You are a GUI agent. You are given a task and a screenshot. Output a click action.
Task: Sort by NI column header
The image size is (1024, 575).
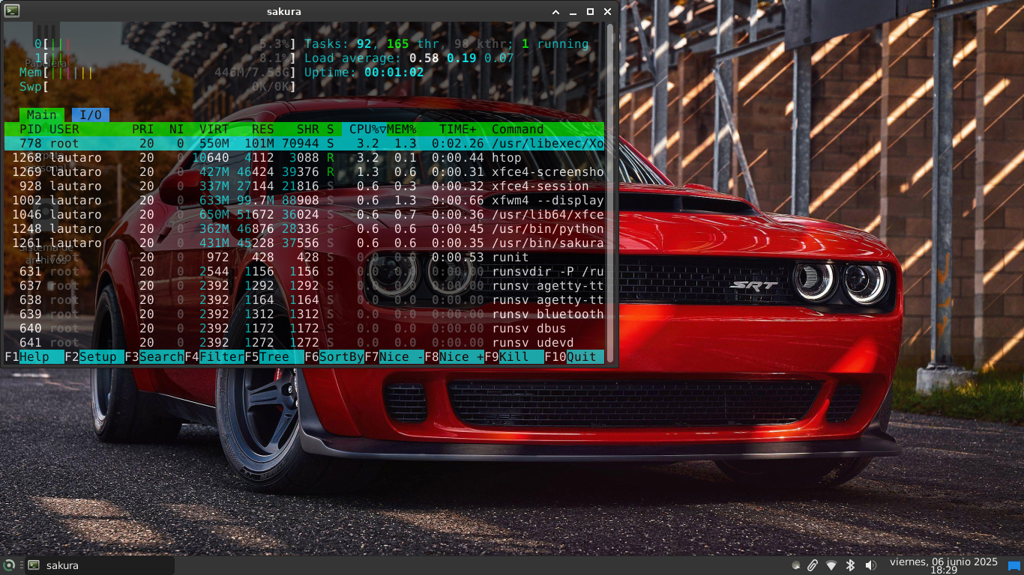point(177,130)
